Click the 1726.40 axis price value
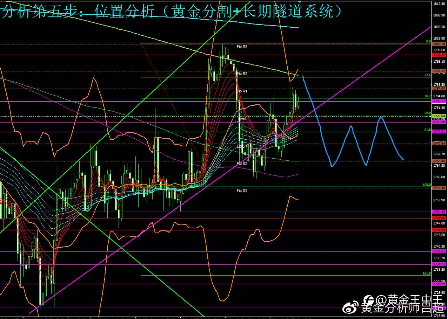The width and height of the screenshot is (448, 319). point(440,293)
